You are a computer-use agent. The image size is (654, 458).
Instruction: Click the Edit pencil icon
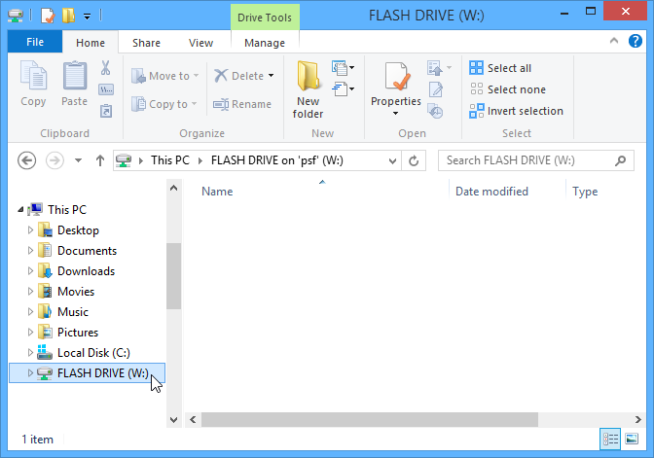(436, 89)
